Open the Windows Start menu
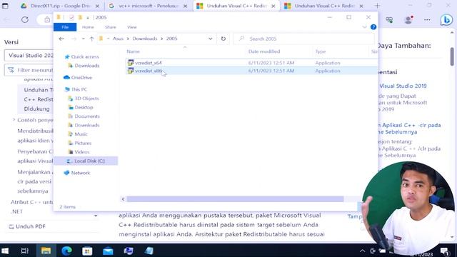457x257 pixels. click(5, 251)
